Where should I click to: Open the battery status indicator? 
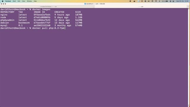(x=165, y=1)
